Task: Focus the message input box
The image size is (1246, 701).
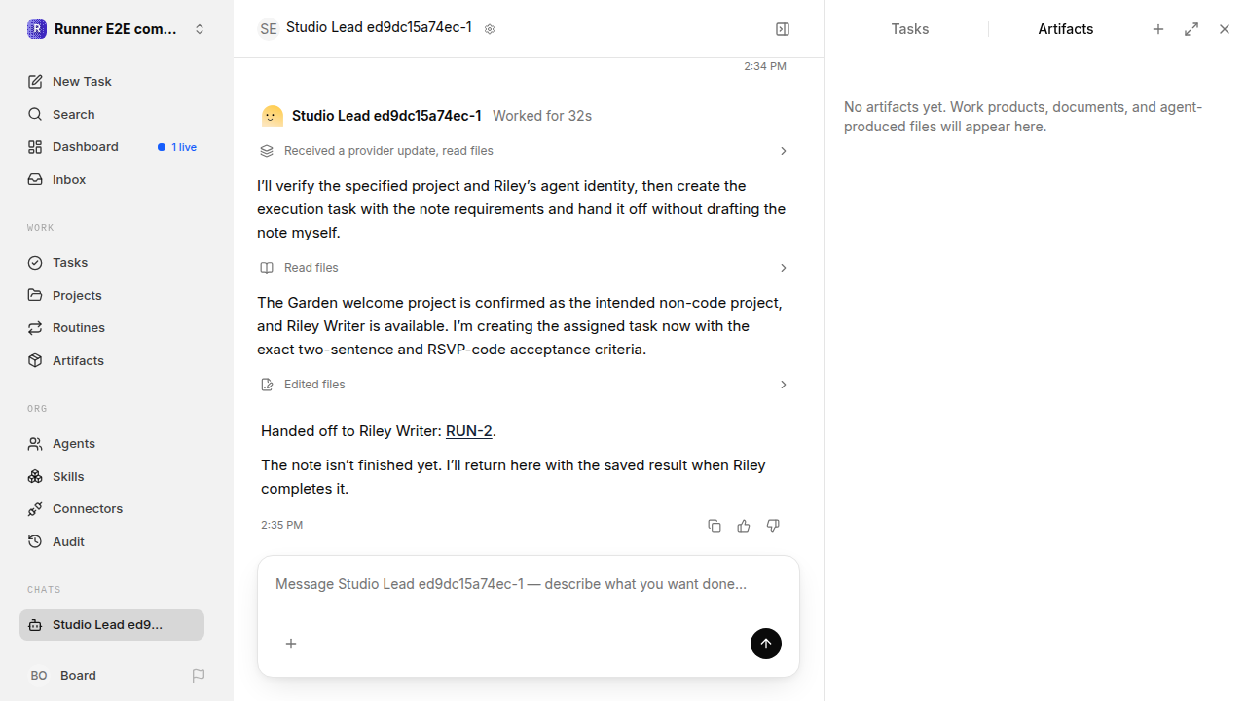Action: click(x=529, y=584)
